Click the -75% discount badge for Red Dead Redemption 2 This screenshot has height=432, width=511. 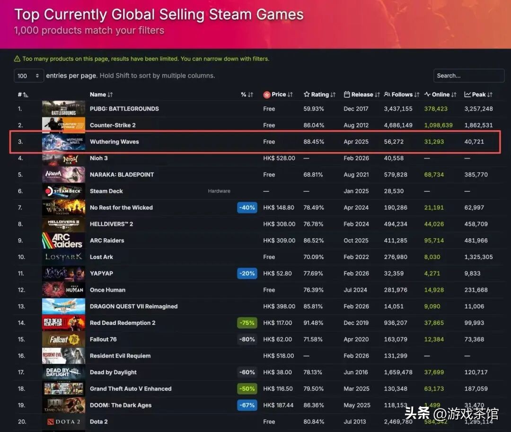247,323
